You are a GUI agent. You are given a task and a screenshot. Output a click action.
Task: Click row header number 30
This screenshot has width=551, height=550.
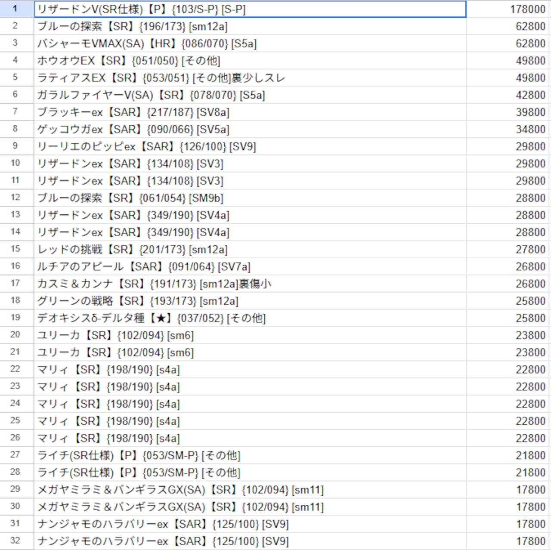(x=17, y=507)
